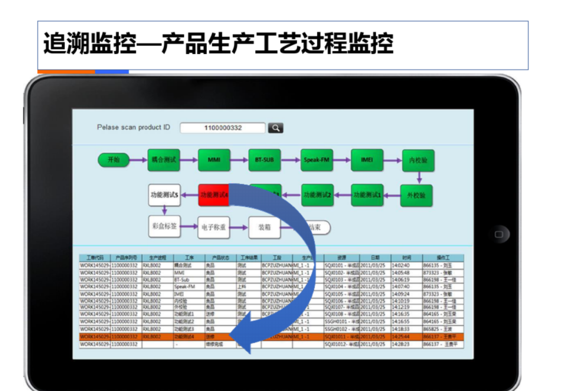Select the BT-SUB process node

pyautogui.click(x=265, y=160)
